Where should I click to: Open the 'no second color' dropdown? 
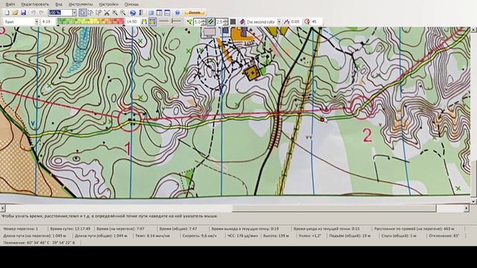point(279,22)
